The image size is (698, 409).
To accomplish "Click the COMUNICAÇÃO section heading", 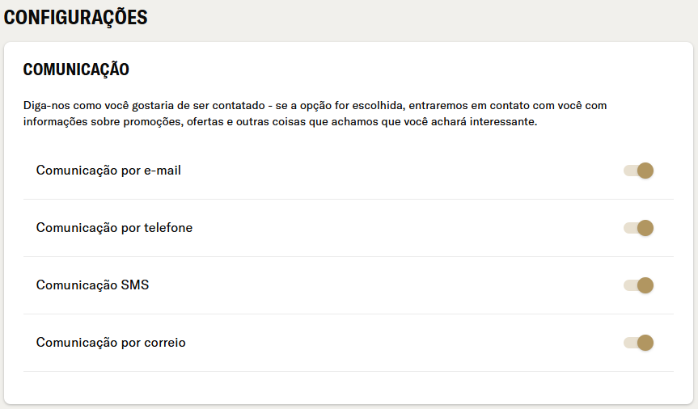I will point(76,70).
